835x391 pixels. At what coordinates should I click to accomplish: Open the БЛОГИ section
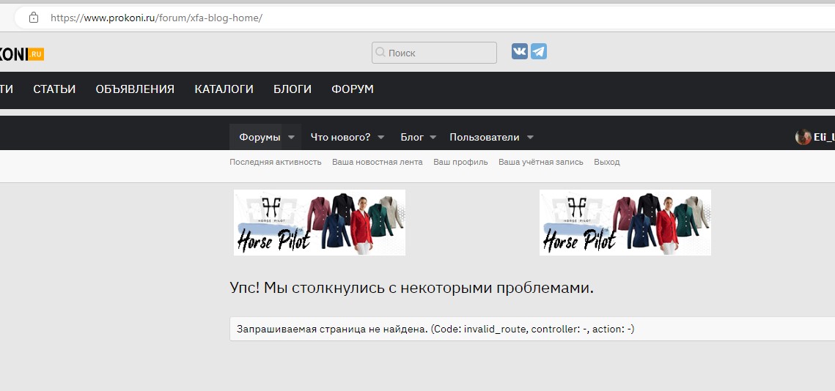tap(293, 89)
